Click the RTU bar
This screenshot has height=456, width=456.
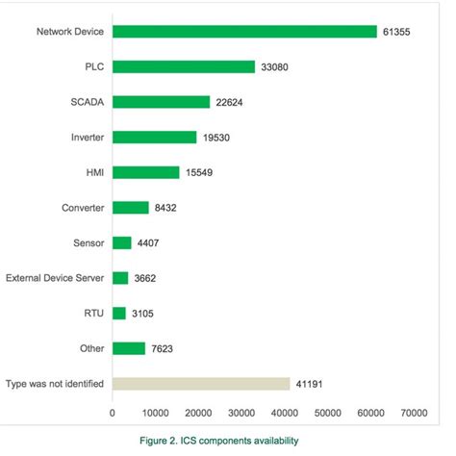pyautogui.click(x=119, y=314)
